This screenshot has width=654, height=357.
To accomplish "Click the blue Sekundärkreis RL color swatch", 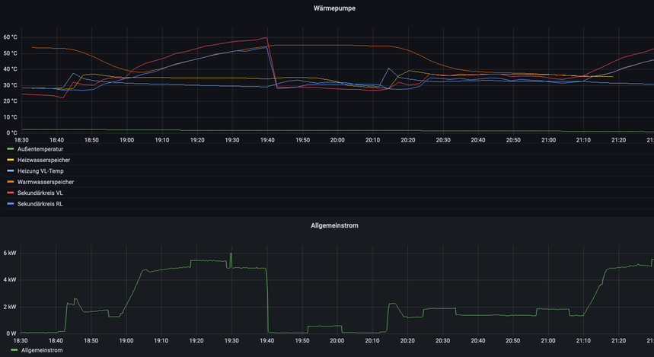I will point(11,204).
